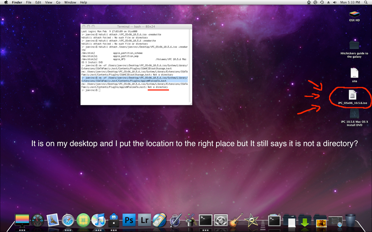This screenshot has height=232, width=372.
Task: Open the blue globe device icon in Dock
Action: point(160,220)
